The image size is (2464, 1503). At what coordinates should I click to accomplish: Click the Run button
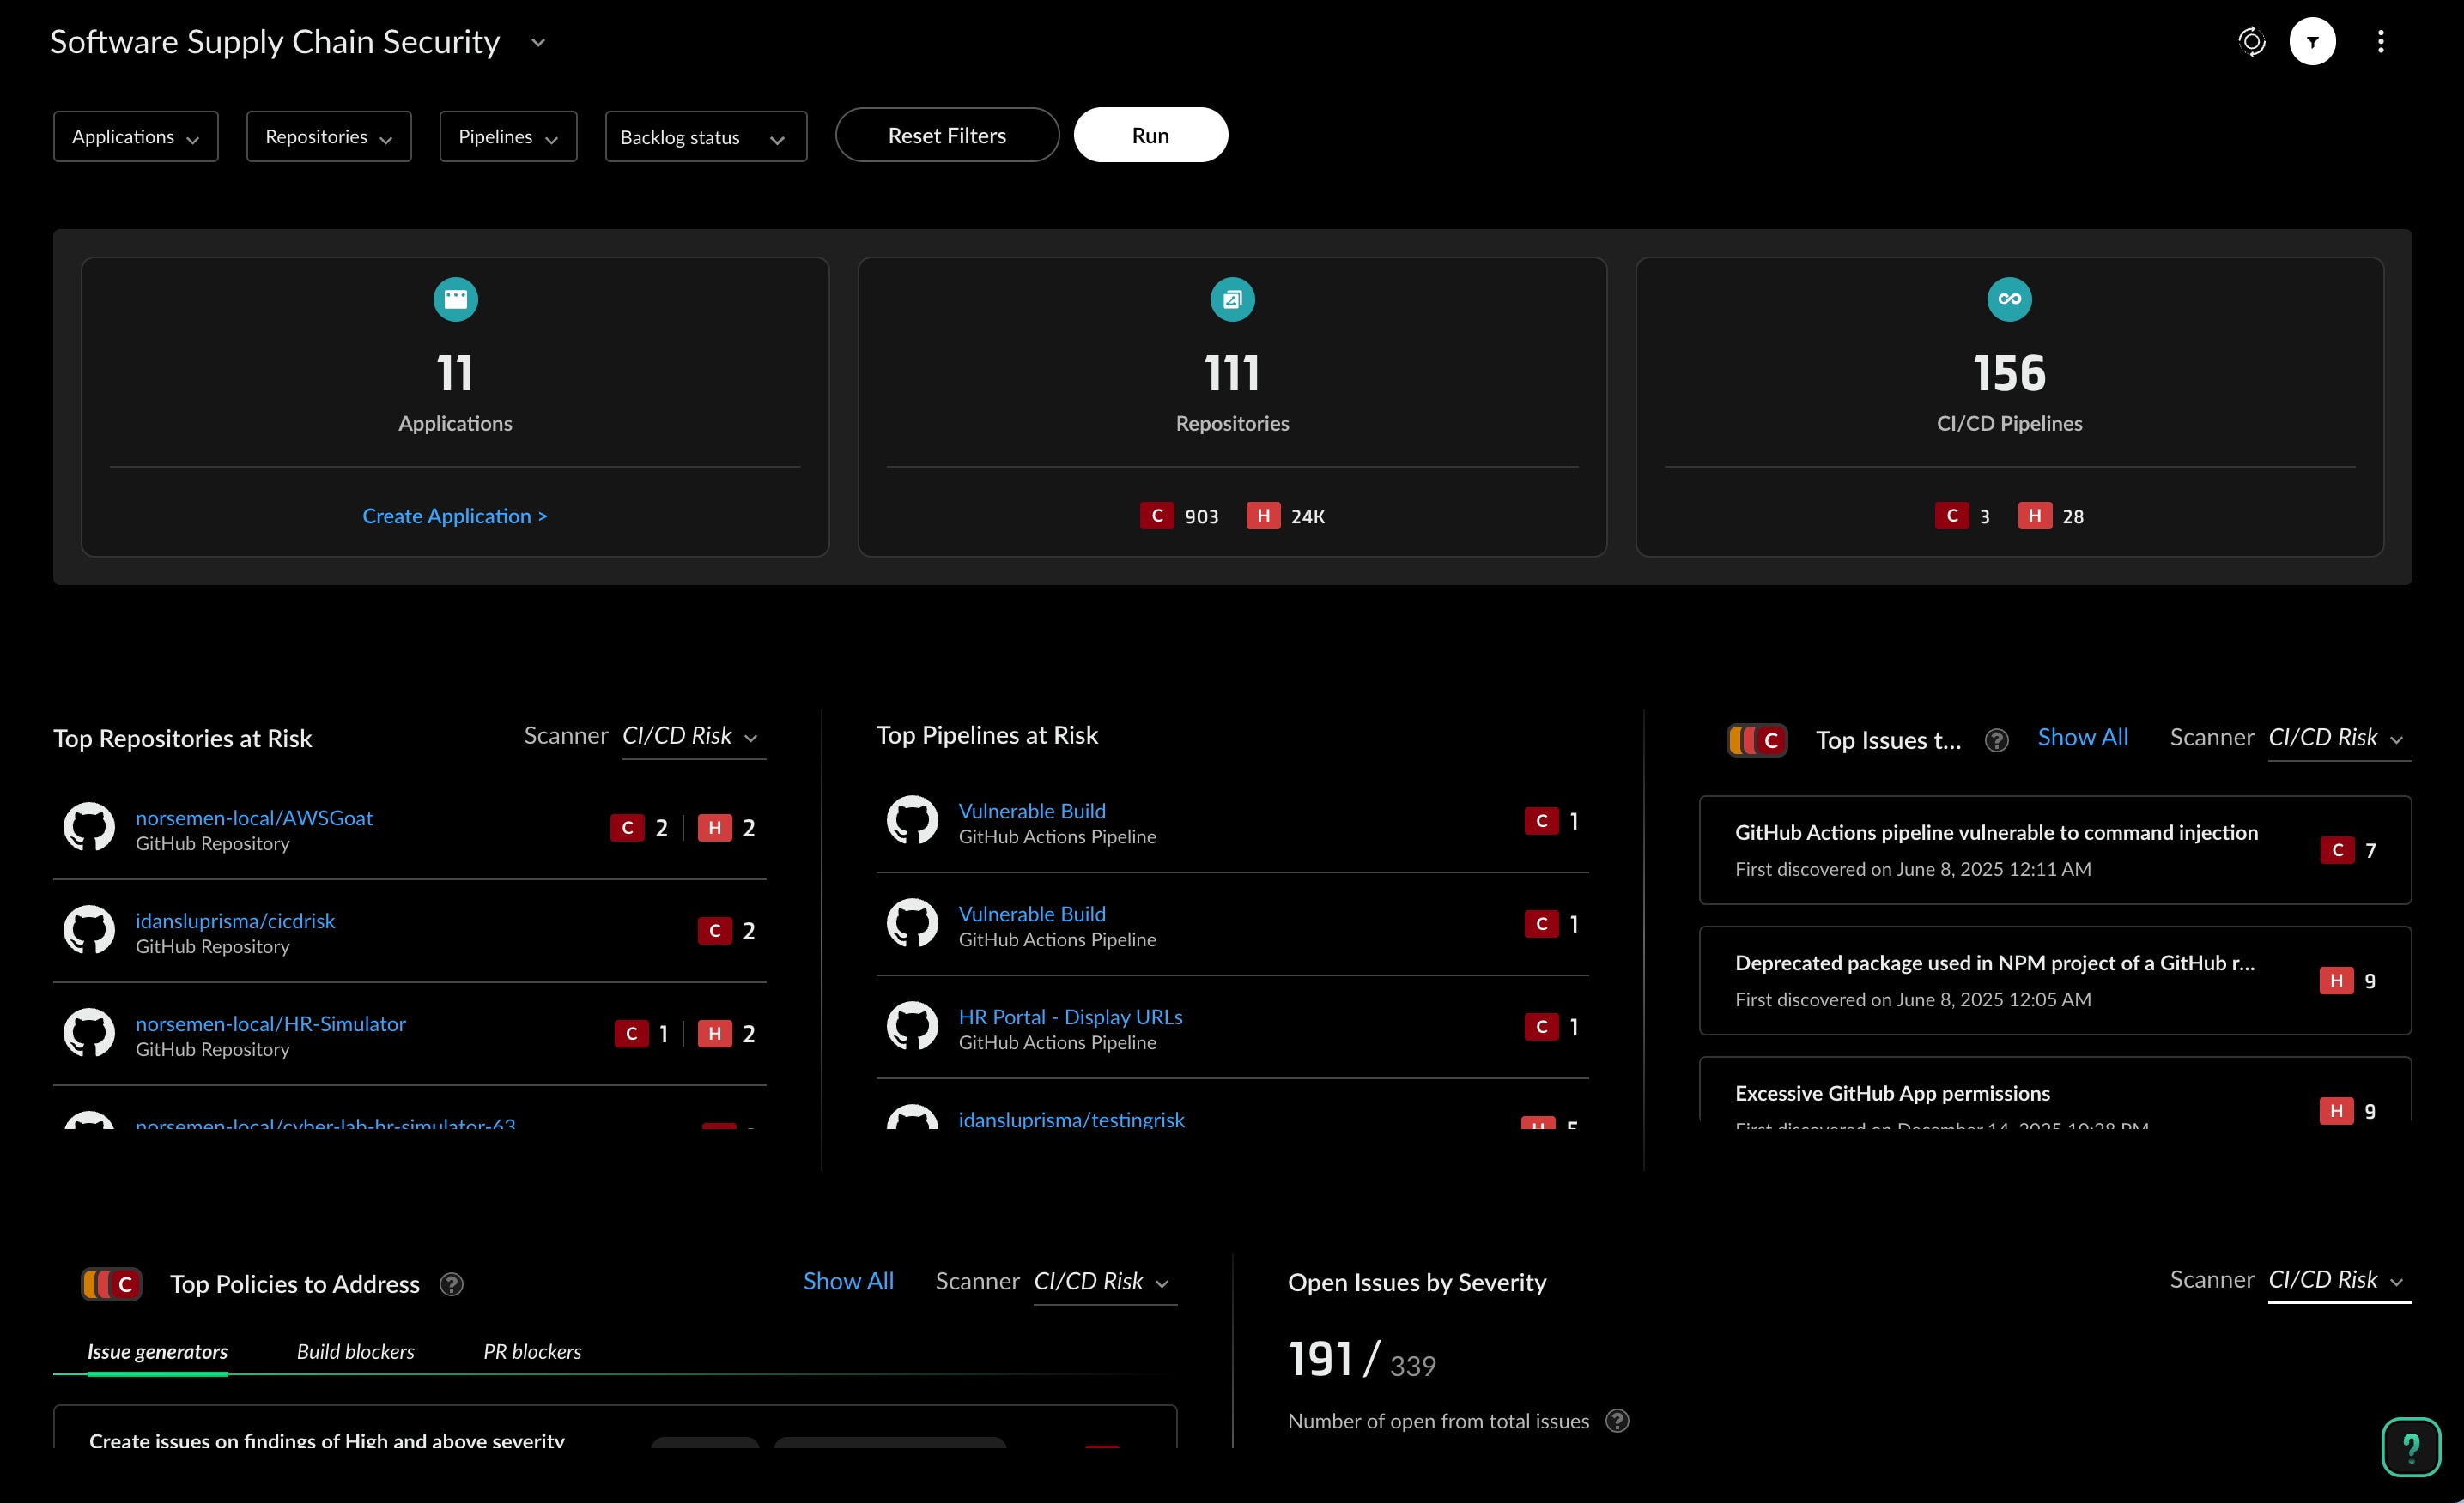tap(1150, 135)
